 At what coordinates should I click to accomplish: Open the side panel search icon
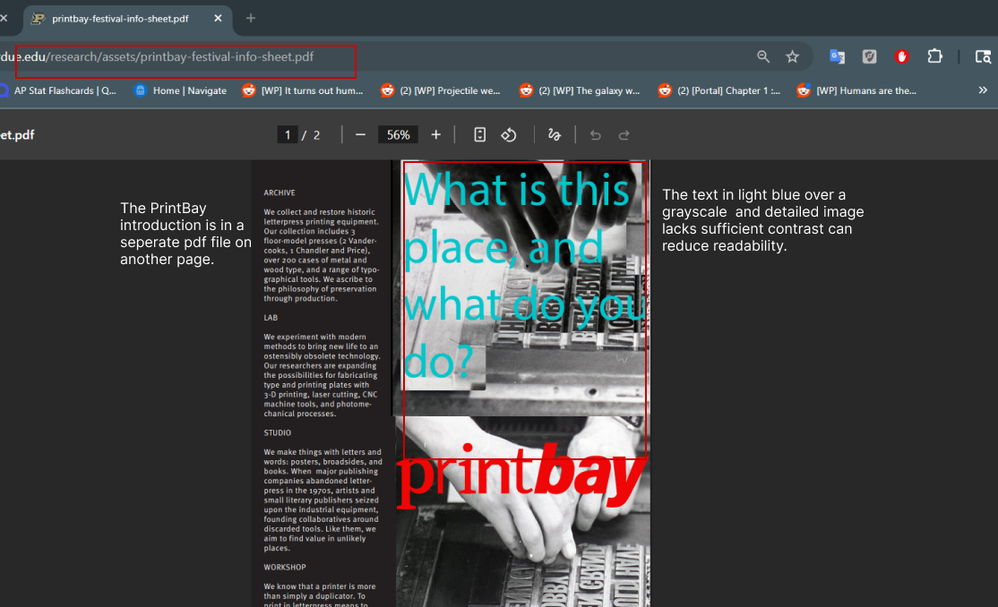tap(984, 56)
